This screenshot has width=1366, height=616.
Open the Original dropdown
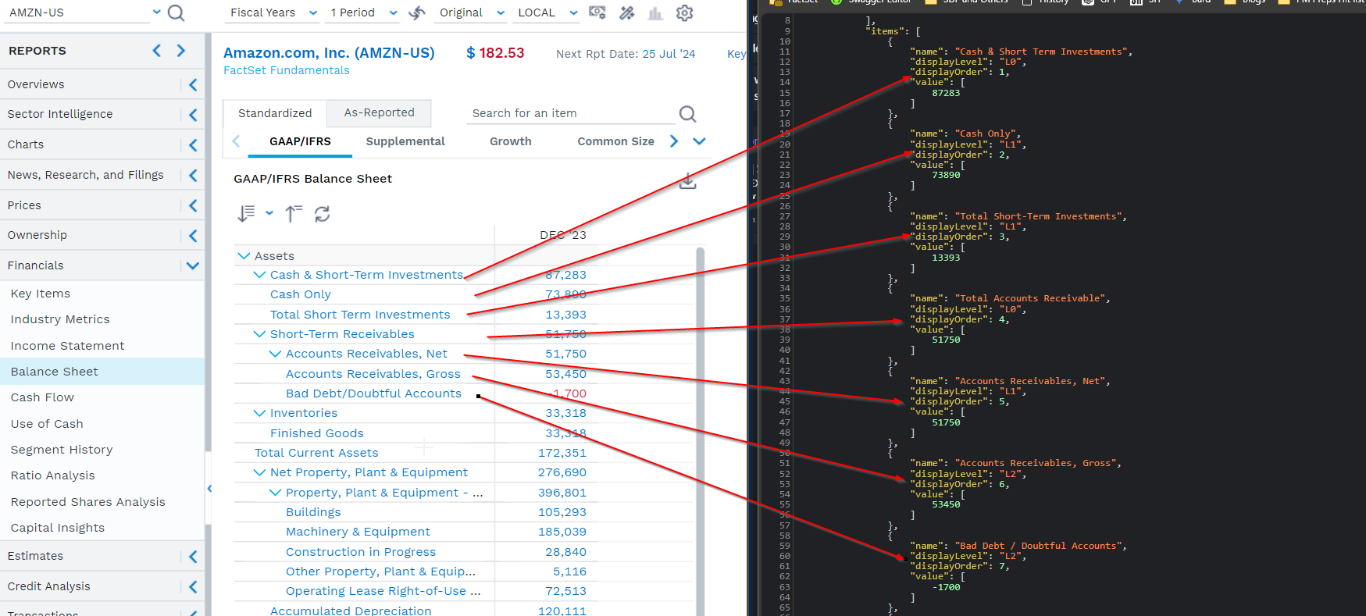(501, 12)
